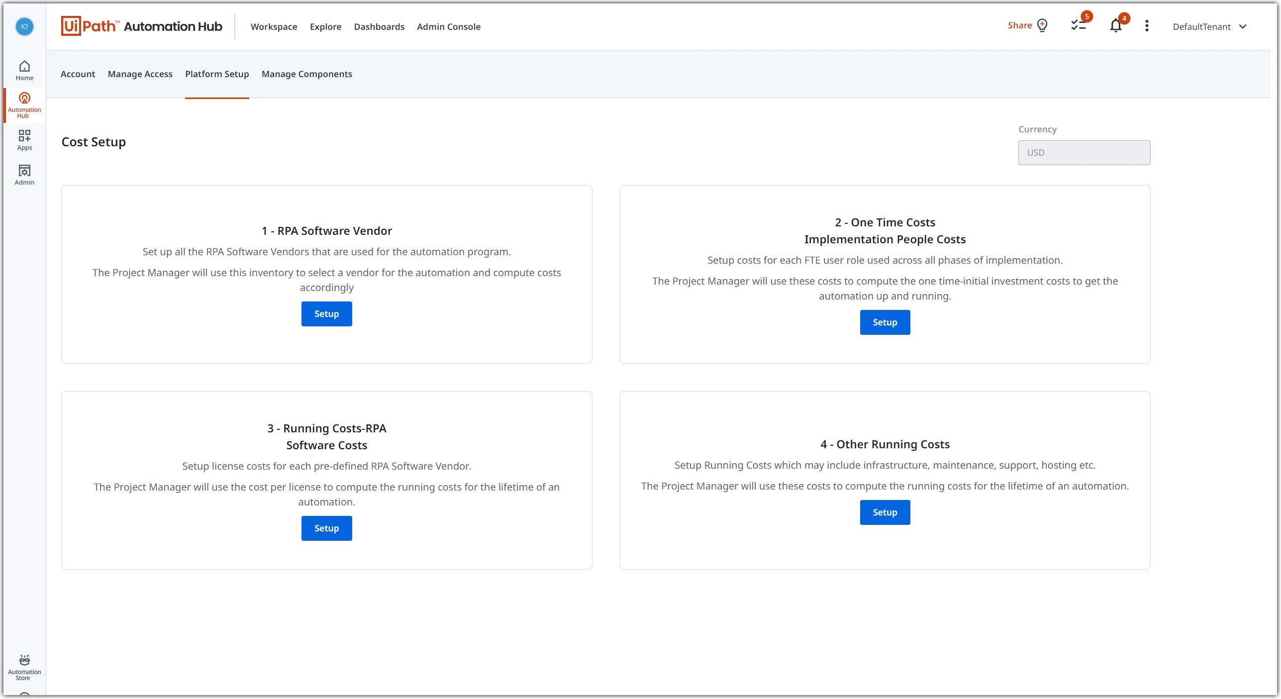Switch to the Manage Components tab
1281x699 pixels.
(306, 74)
